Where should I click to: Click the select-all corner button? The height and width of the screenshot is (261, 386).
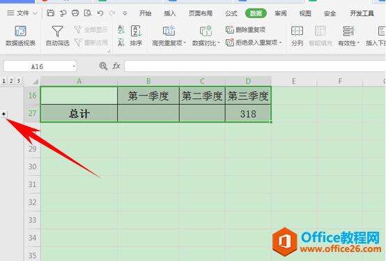(36, 82)
